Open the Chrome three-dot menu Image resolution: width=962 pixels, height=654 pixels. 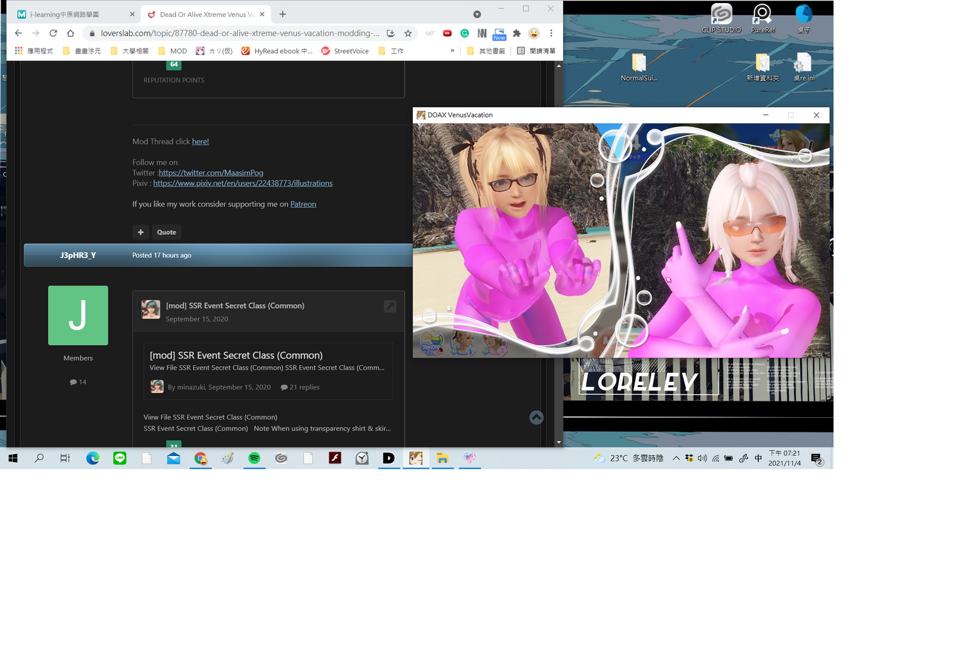pyautogui.click(x=551, y=33)
